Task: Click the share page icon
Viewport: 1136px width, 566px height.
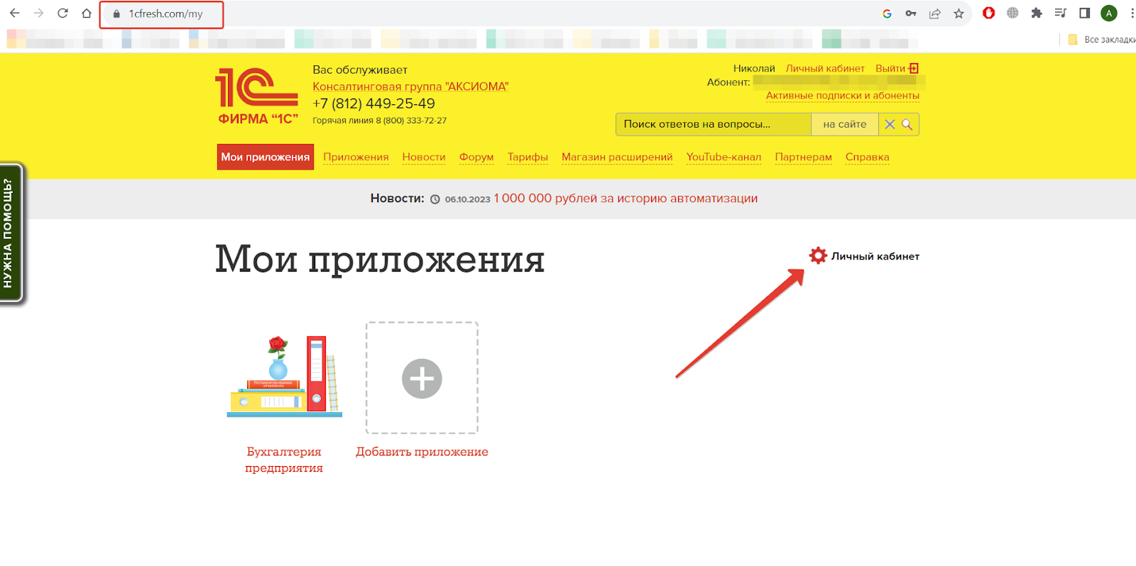Action: pyautogui.click(x=935, y=13)
